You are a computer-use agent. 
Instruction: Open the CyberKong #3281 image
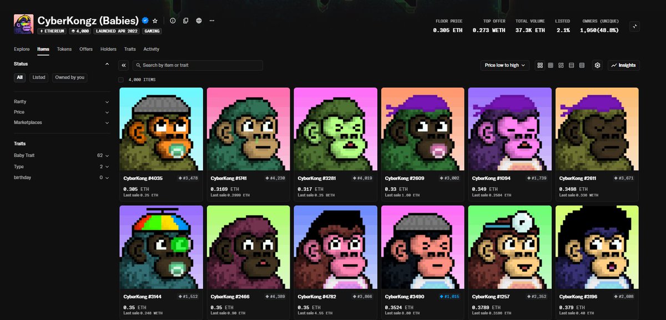(x=336, y=129)
